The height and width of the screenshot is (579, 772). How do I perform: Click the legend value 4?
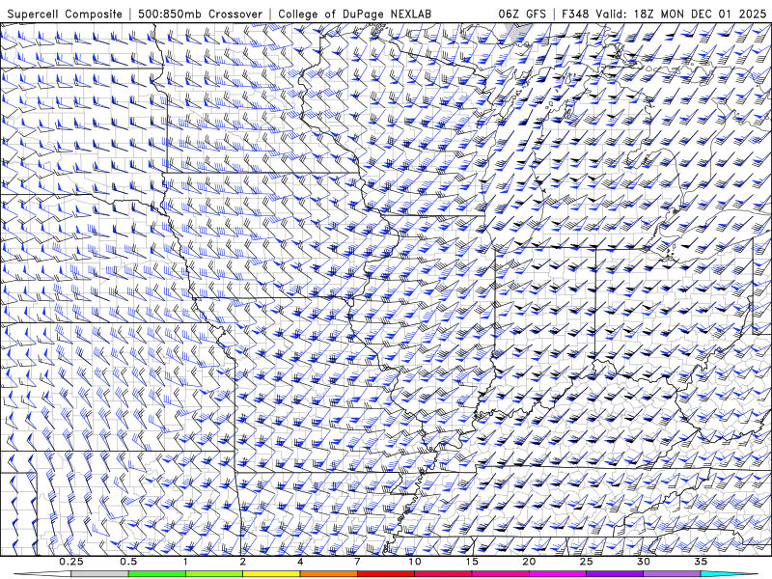tap(300, 562)
